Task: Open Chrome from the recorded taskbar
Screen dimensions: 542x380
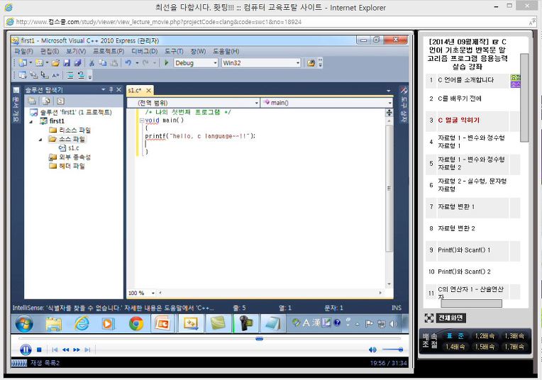Action: pyautogui.click(x=135, y=324)
